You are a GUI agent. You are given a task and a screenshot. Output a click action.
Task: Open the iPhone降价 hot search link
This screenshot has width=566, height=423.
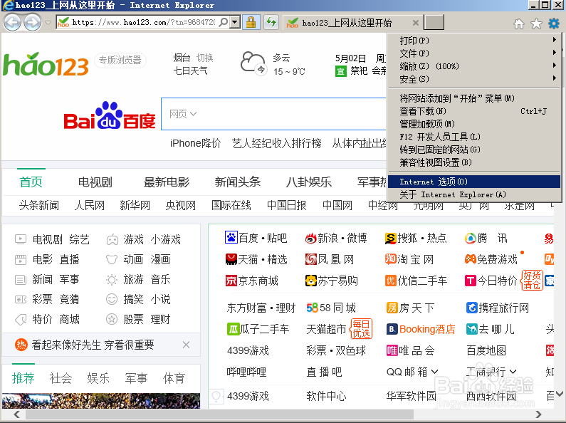195,143
